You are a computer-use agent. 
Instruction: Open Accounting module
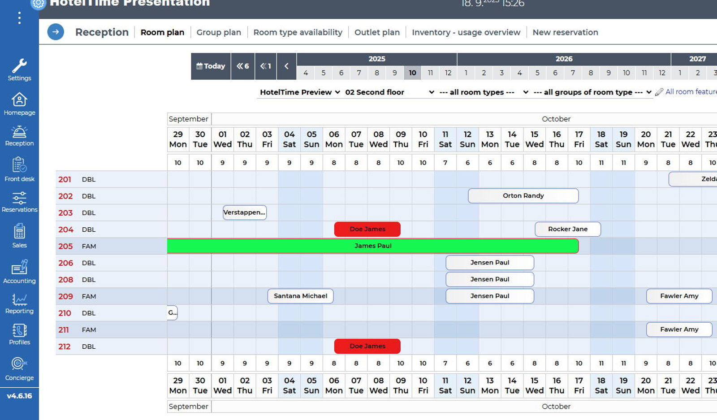pos(19,271)
